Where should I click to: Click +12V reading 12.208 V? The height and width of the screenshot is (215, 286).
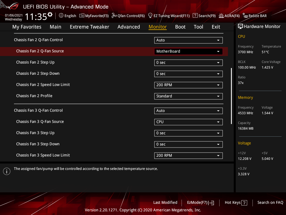[244, 159]
